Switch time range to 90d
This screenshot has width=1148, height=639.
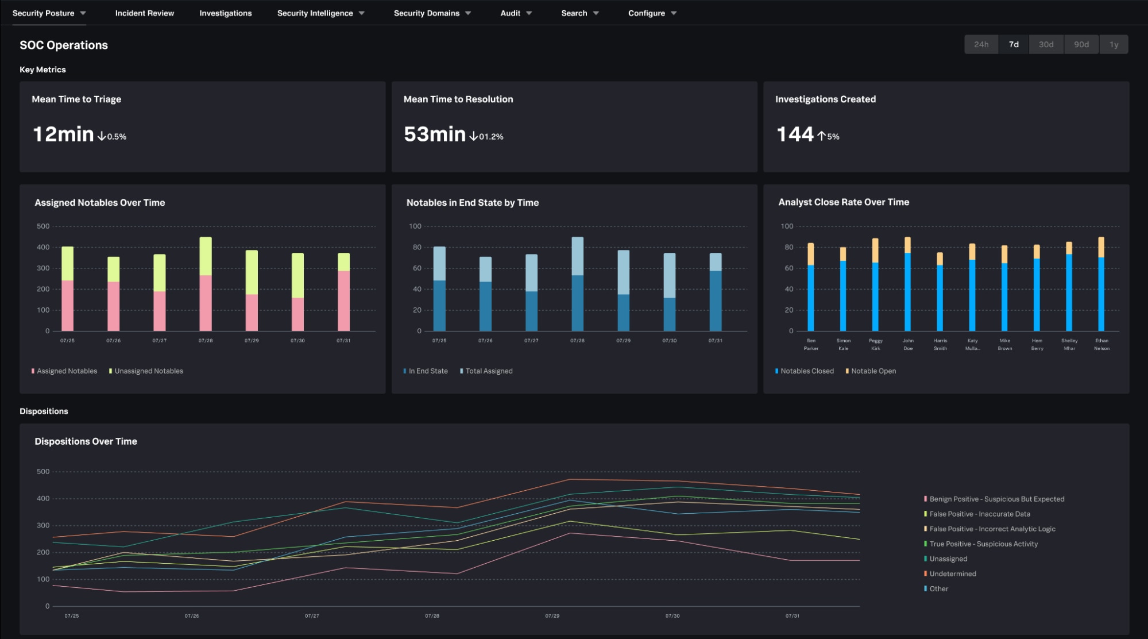pyautogui.click(x=1081, y=44)
